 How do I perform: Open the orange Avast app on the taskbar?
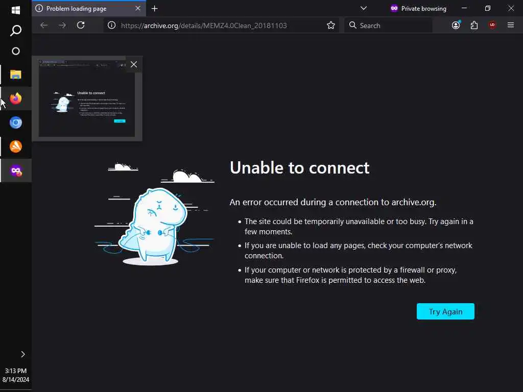point(16,146)
